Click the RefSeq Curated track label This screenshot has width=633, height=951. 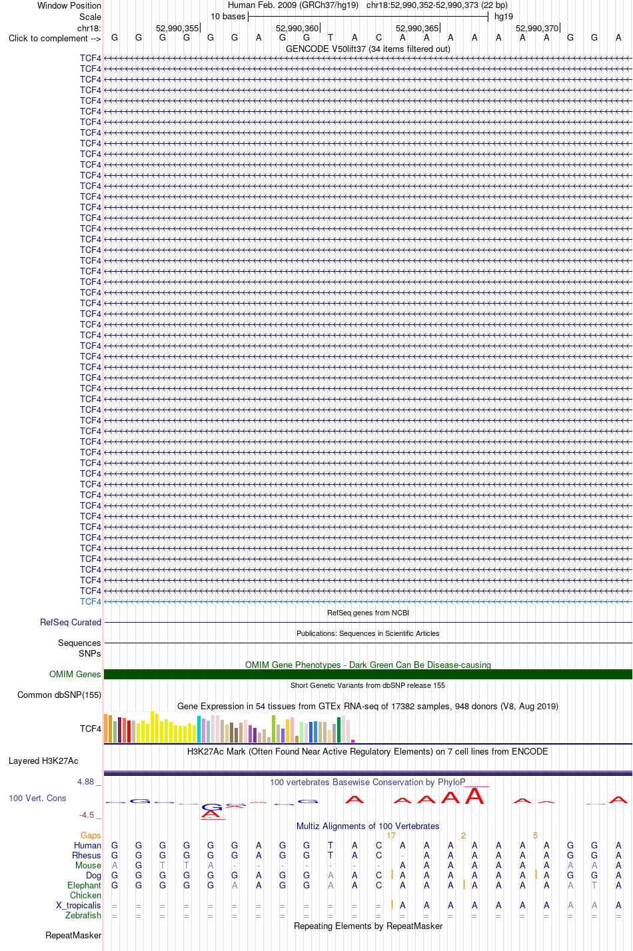coord(71,622)
